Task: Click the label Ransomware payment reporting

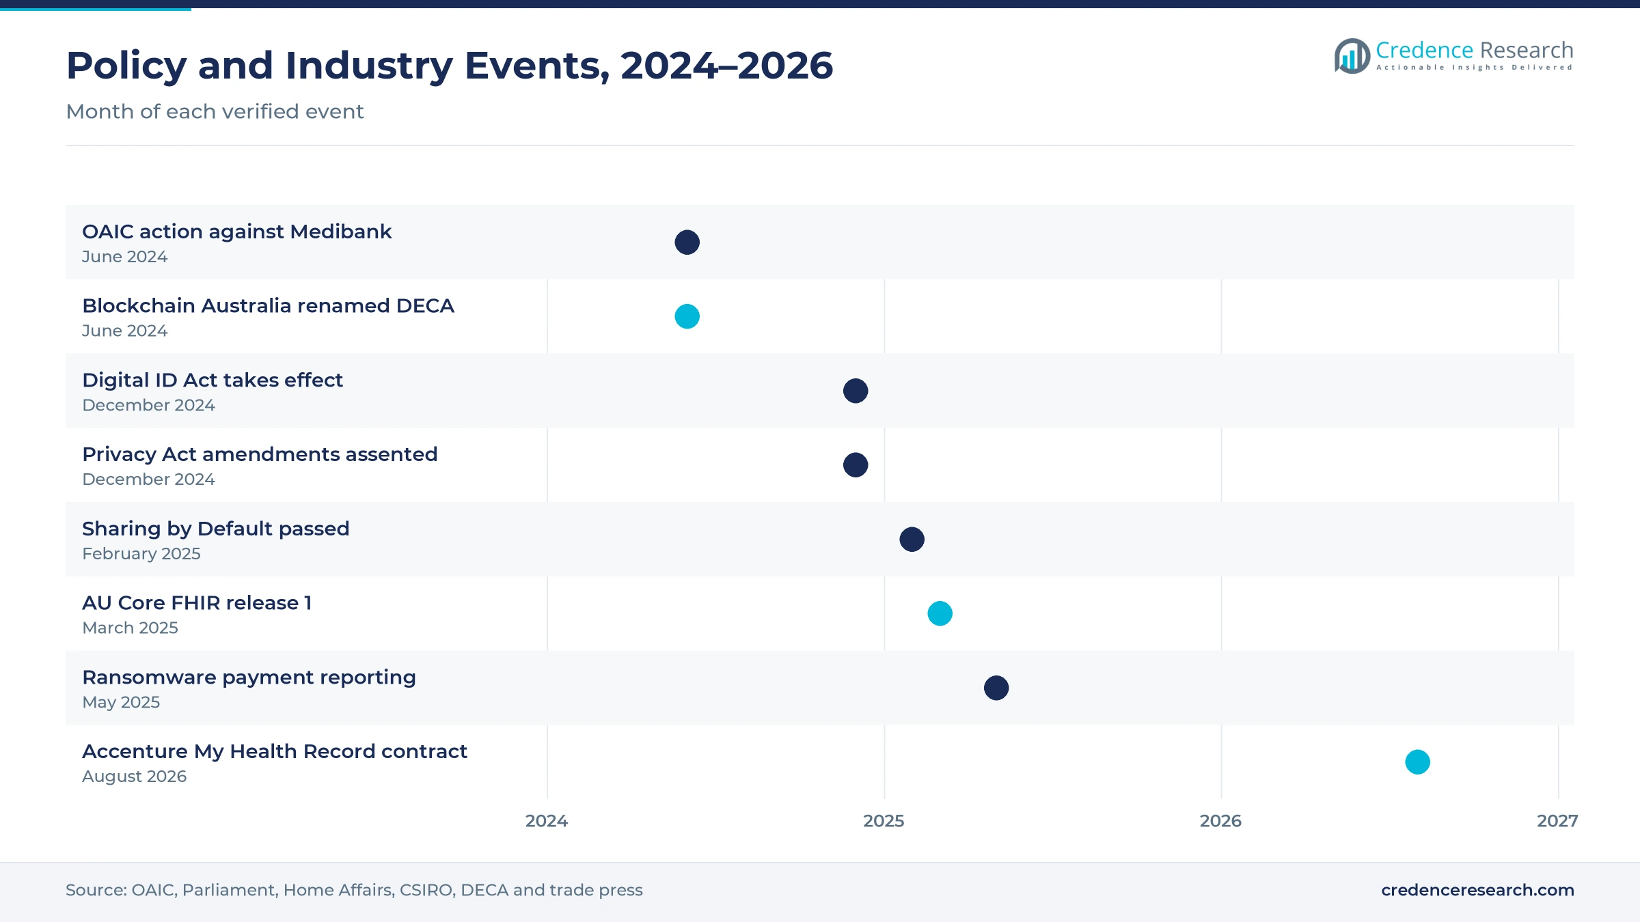Action: pyautogui.click(x=249, y=677)
